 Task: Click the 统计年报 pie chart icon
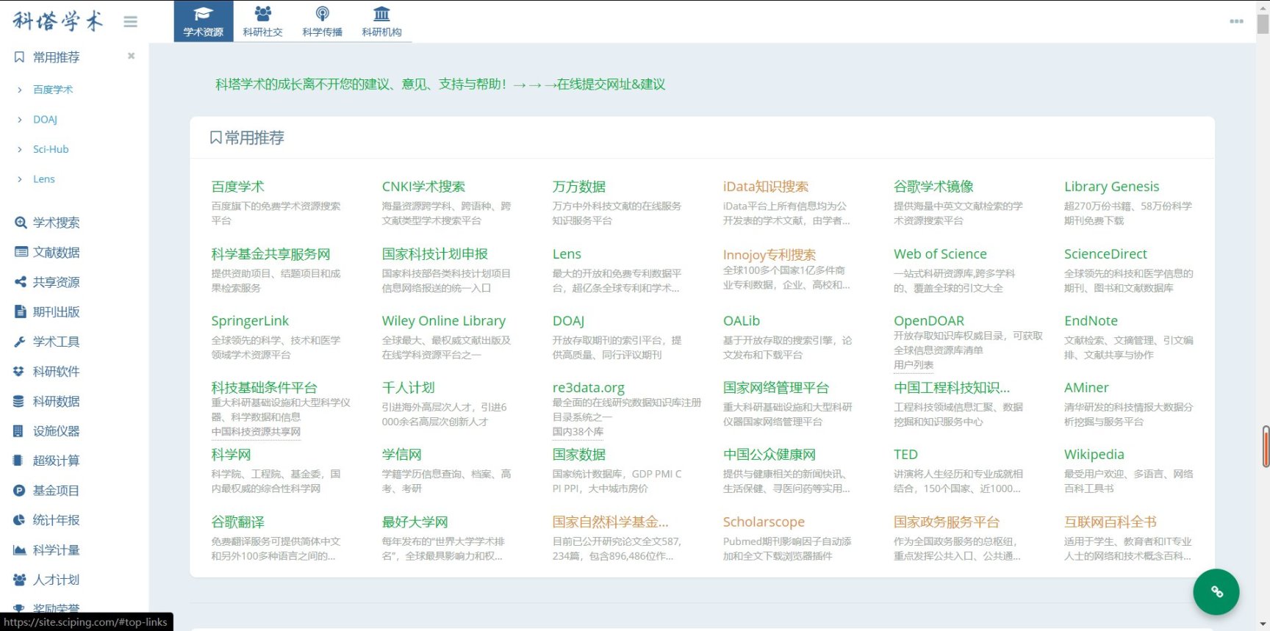19,520
